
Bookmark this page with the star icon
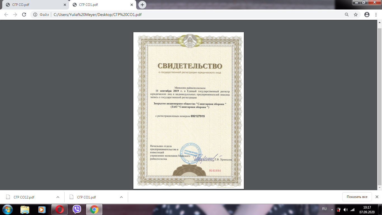click(356, 15)
